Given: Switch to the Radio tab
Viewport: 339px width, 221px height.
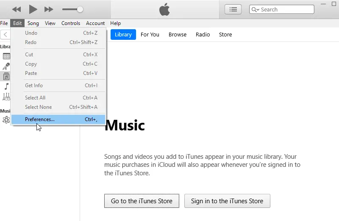Looking at the screenshot, I should (203, 35).
